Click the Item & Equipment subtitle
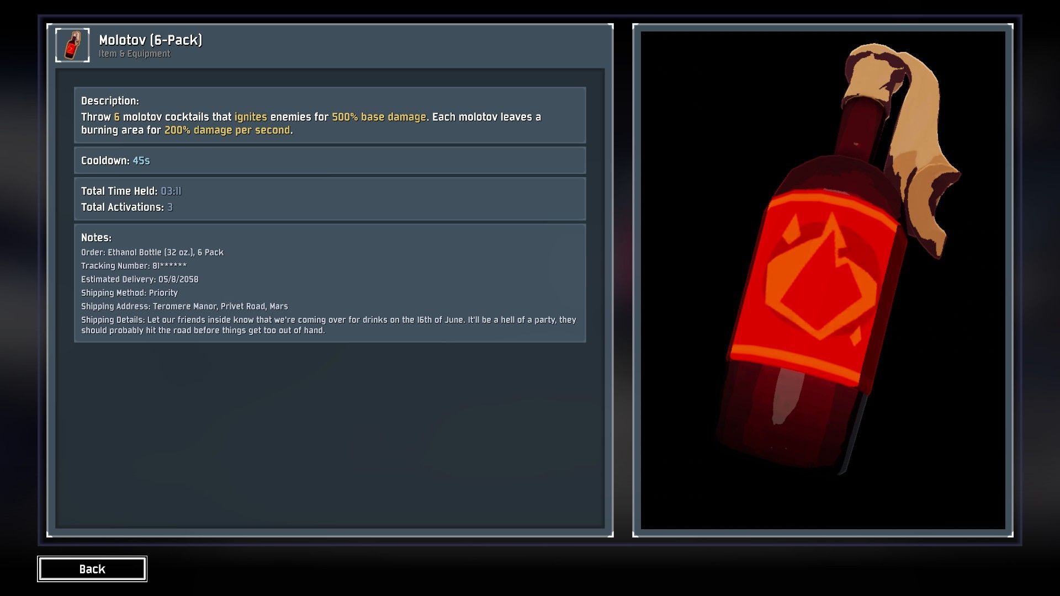Viewport: 1060px width, 596px height. click(135, 54)
